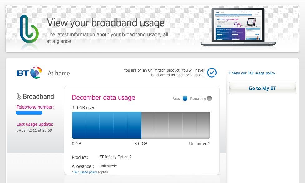
Task: Click the large green-blue broadband logo in header
Action: pyautogui.click(x=29, y=29)
